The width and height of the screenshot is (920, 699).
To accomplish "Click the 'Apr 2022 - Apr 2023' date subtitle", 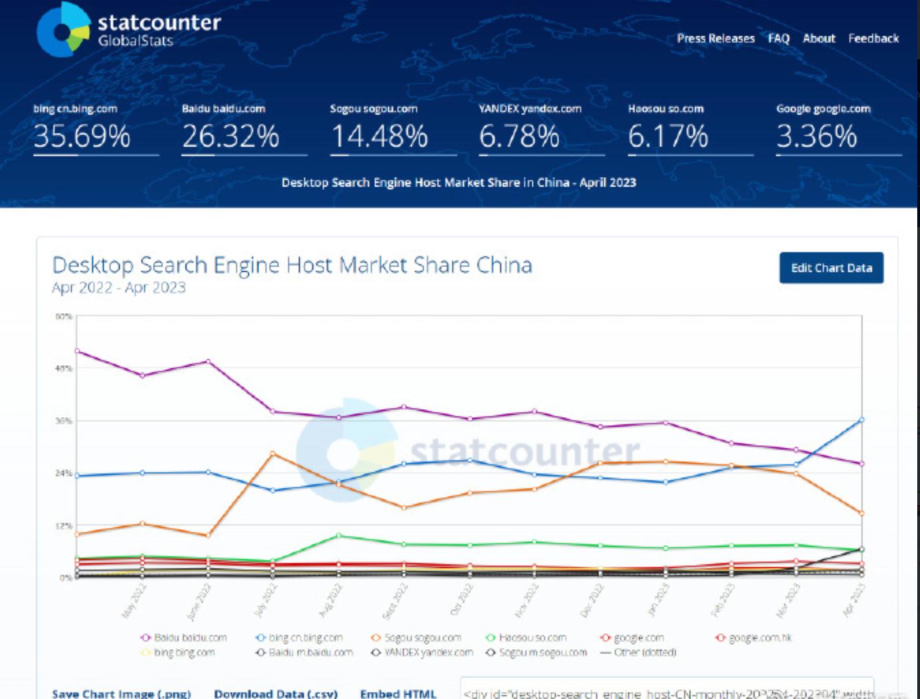I will (119, 287).
